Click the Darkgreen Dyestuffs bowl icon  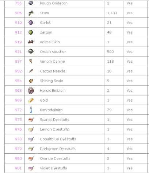coord(31,149)
